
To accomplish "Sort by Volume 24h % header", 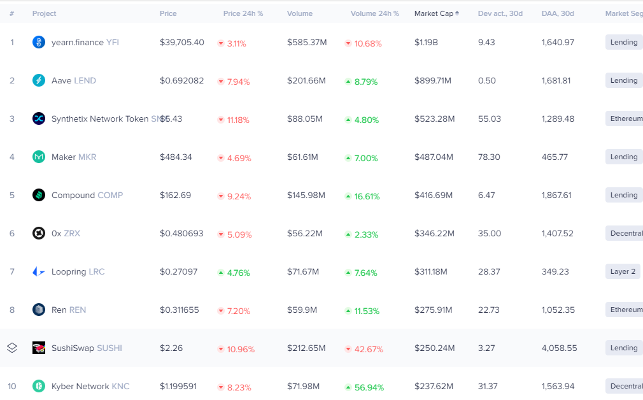I will [374, 13].
